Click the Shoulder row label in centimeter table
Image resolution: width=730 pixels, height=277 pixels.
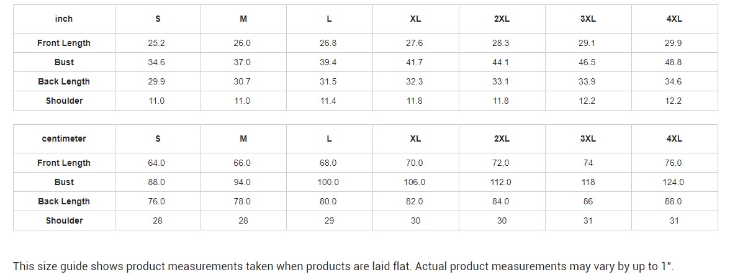[x=64, y=220]
